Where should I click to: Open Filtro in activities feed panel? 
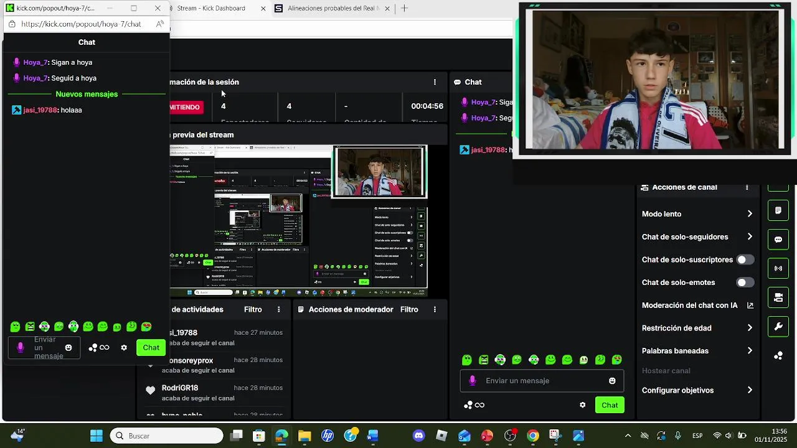253,309
